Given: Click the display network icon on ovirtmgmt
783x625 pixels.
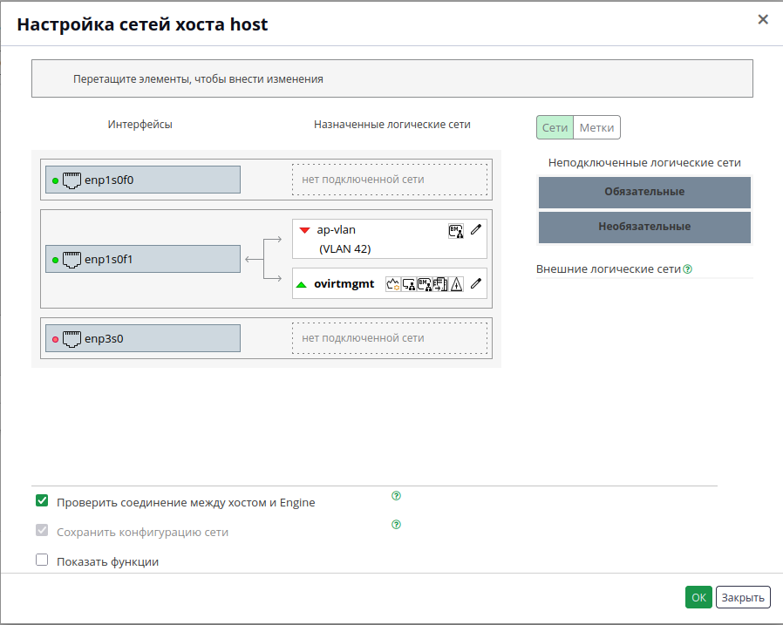Looking at the screenshot, I should point(409,284).
